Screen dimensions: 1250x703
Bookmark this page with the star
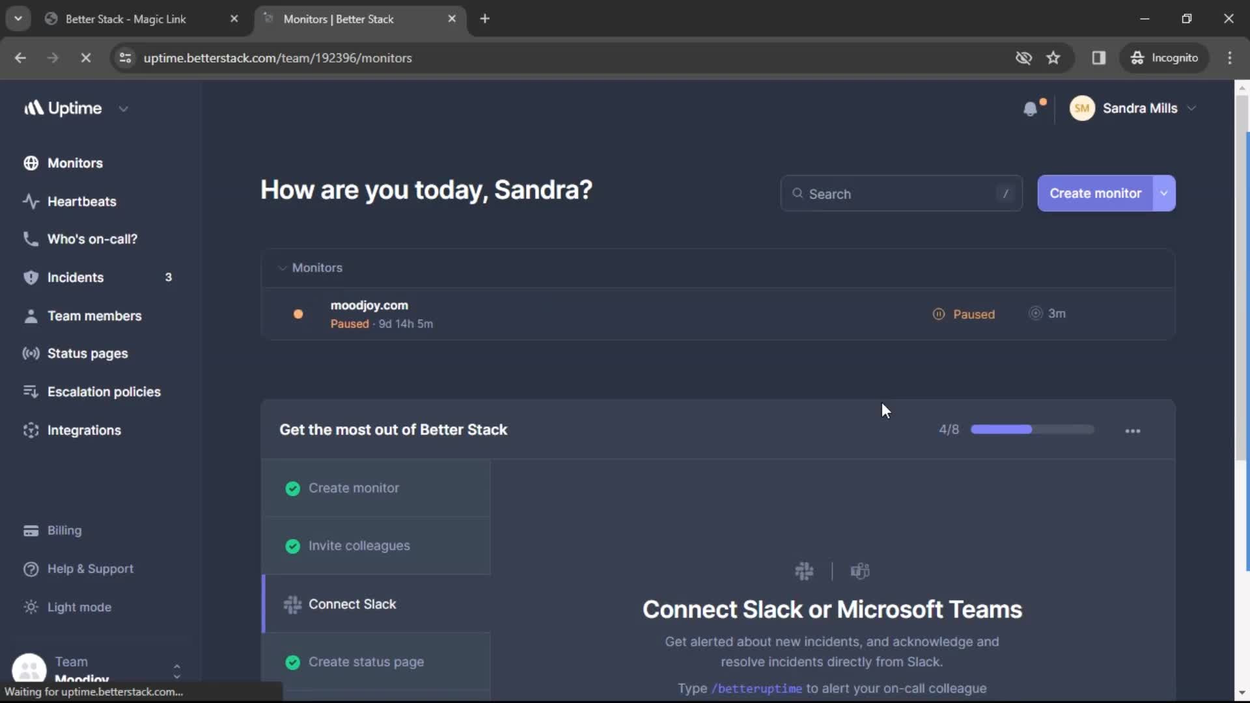point(1053,58)
